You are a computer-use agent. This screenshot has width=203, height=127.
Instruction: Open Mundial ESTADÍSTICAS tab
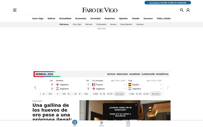coord(162,74)
